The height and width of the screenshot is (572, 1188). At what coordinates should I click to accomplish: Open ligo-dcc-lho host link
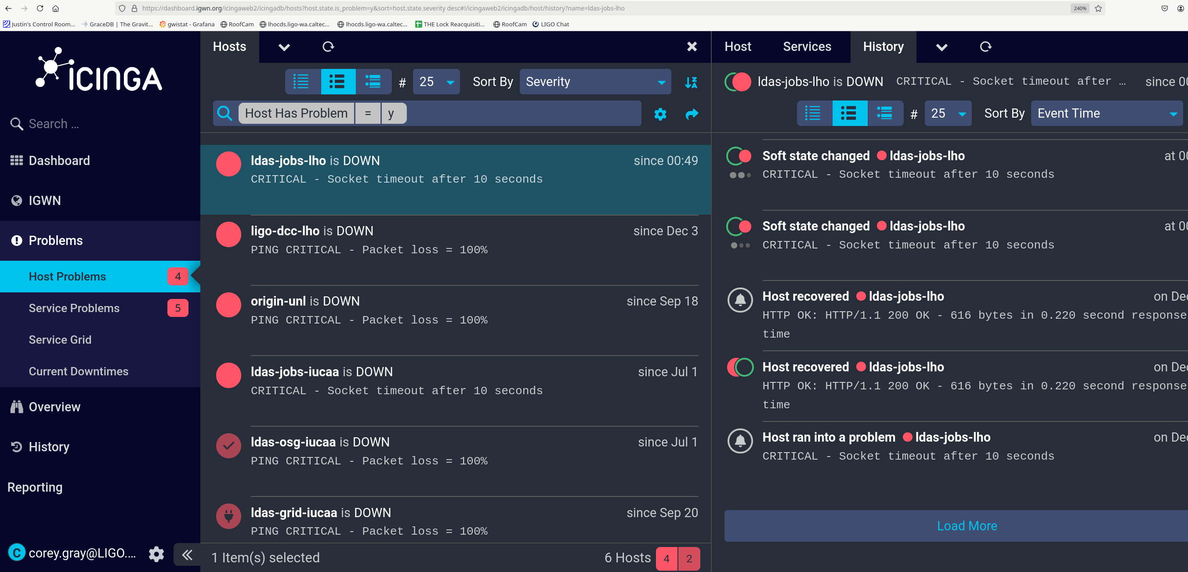(x=285, y=230)
